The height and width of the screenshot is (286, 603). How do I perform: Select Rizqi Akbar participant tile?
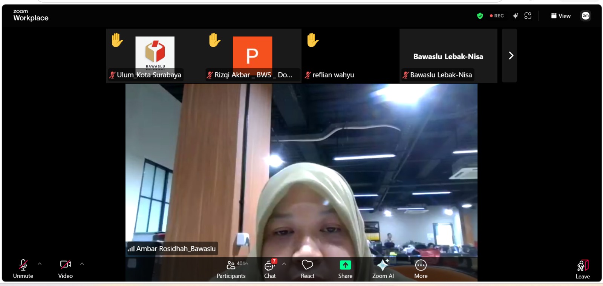253,56
